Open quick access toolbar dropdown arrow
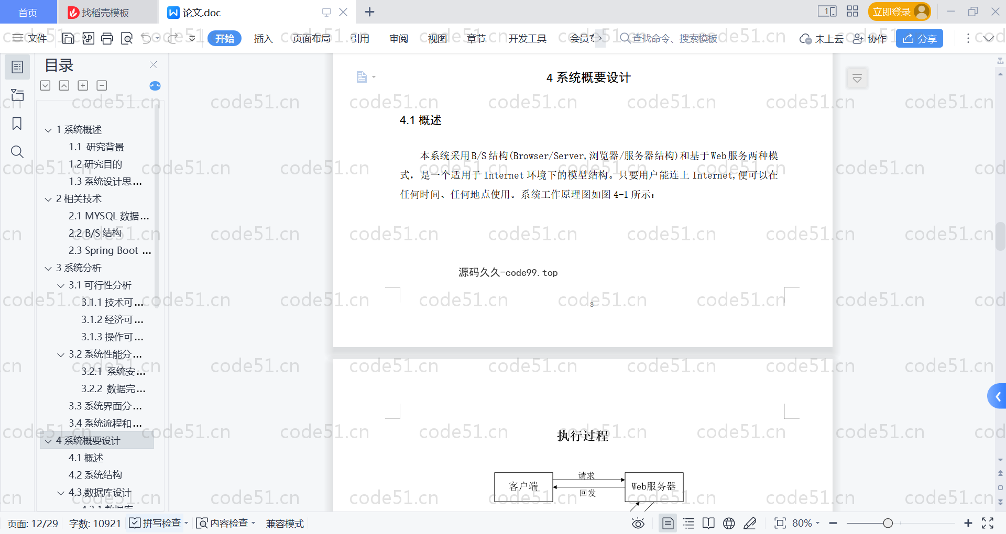The width and height of the screenshot is (1006, 534). pyautogui.click(x=192, y=38)
